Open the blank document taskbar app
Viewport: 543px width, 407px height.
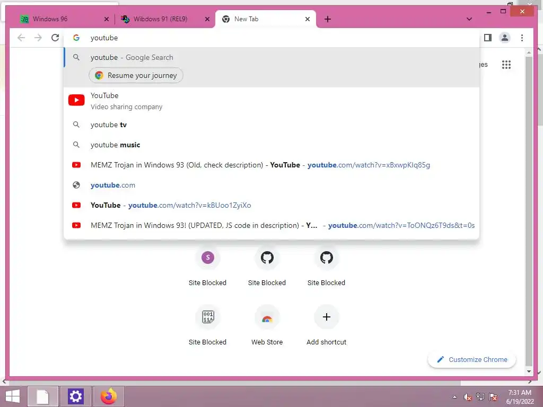[42, 396]
